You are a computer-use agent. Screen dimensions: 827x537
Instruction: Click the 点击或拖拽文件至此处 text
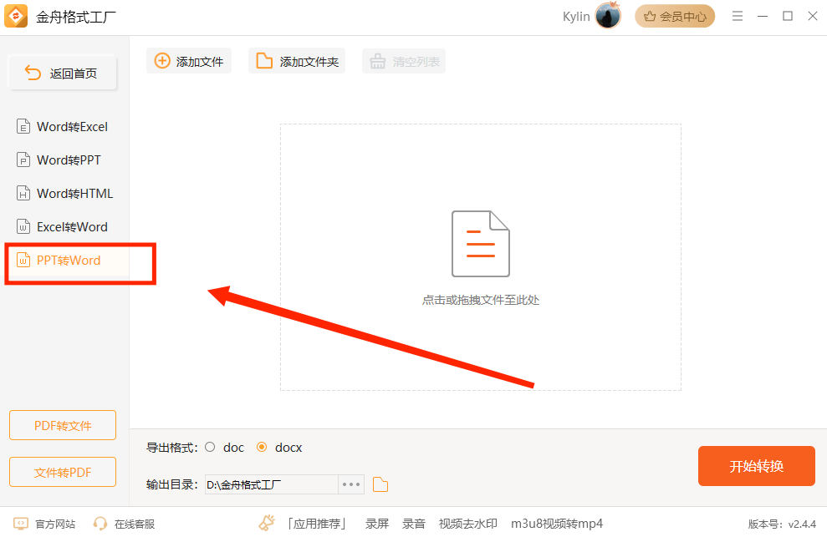click(x=481, y=301)
